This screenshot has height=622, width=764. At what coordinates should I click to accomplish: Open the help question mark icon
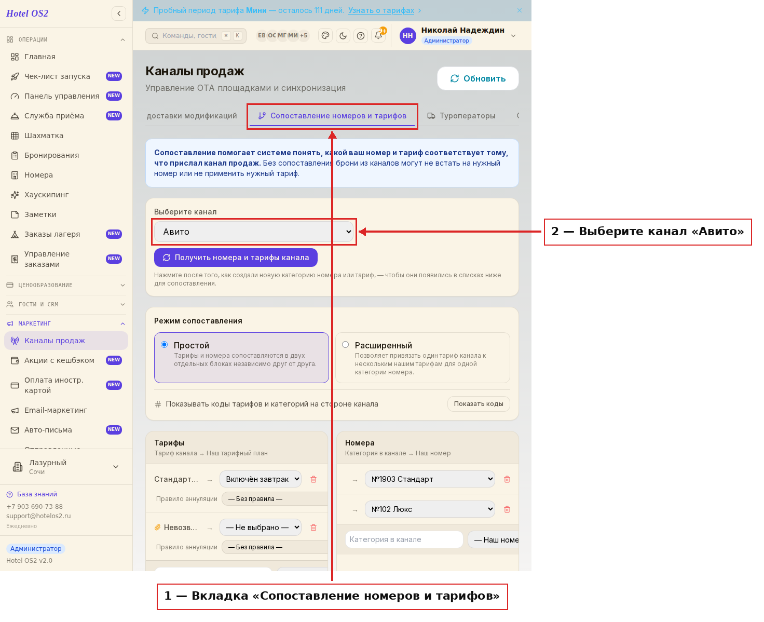click(x=361, y=36)
